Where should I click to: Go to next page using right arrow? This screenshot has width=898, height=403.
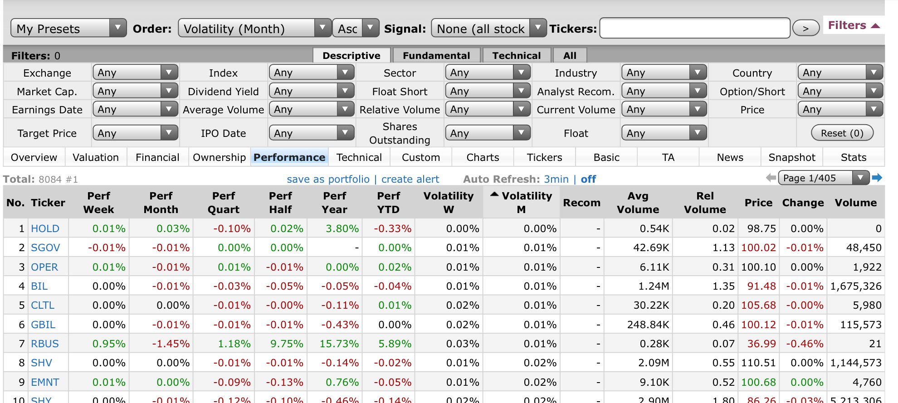(877, 178)
